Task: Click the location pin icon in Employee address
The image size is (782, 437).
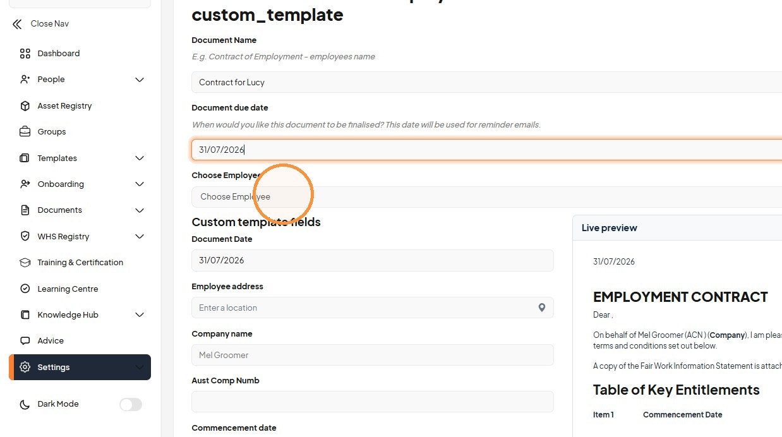Action: (x=541, y=308)
